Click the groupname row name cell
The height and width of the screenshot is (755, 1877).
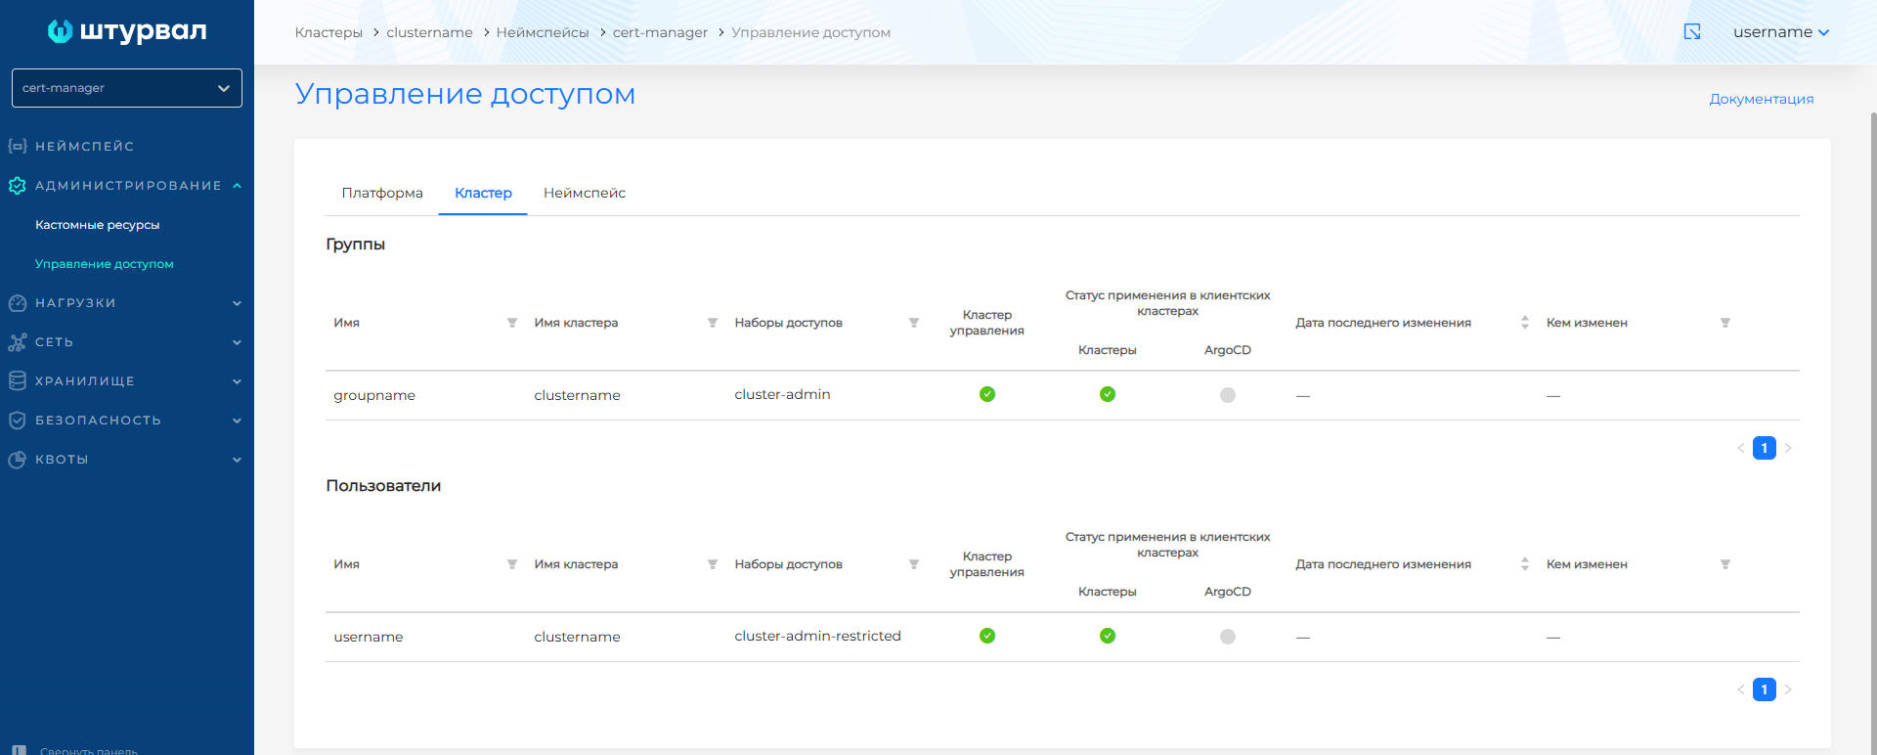pos(374,395)
